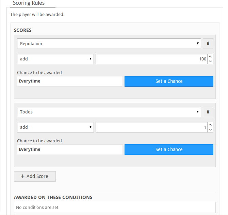
Task: Delete the Reputation score with trash icon
Action: point(208,43)
